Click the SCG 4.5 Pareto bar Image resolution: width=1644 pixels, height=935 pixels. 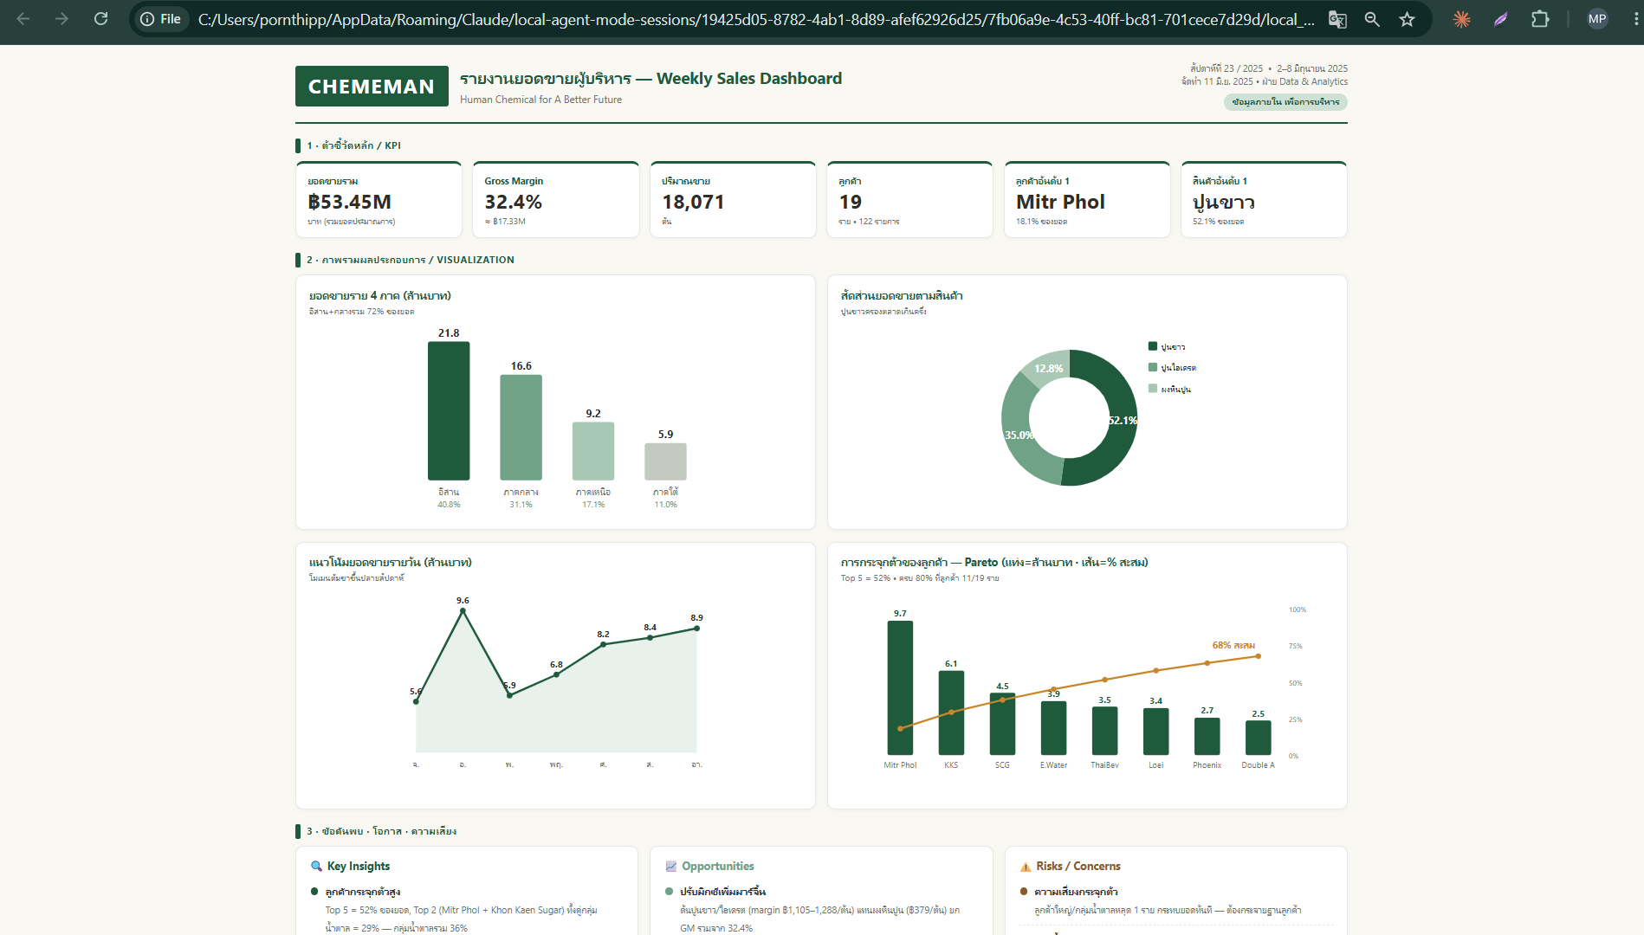coord(1002,724)
